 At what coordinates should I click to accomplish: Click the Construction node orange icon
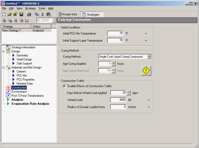coord(8,88)
